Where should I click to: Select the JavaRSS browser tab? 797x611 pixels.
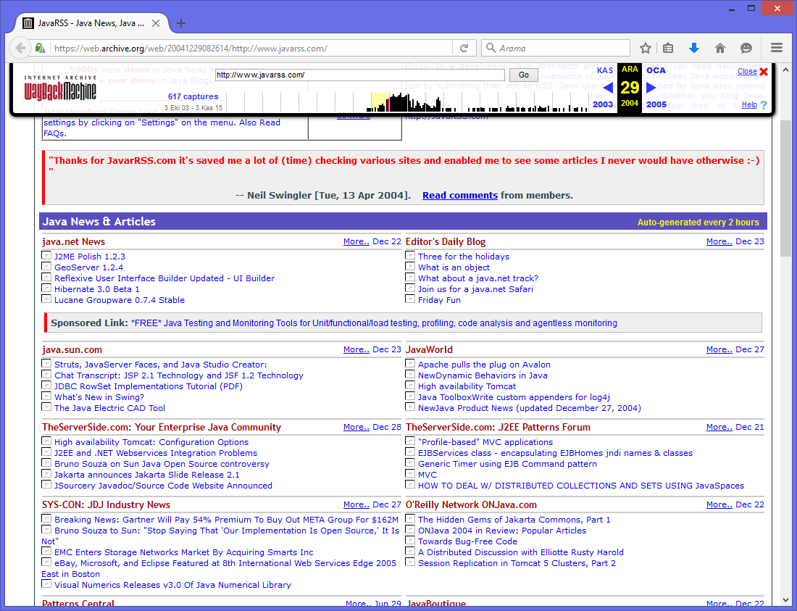(91, 23)
